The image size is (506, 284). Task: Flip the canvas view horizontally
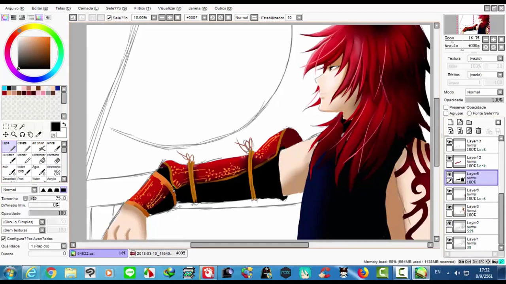tap(254, 17)
